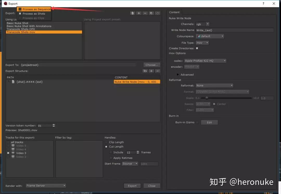Add an export preset with the plus icon
The height and width of the screenshot is (194, 281).
tap(139, 13)
